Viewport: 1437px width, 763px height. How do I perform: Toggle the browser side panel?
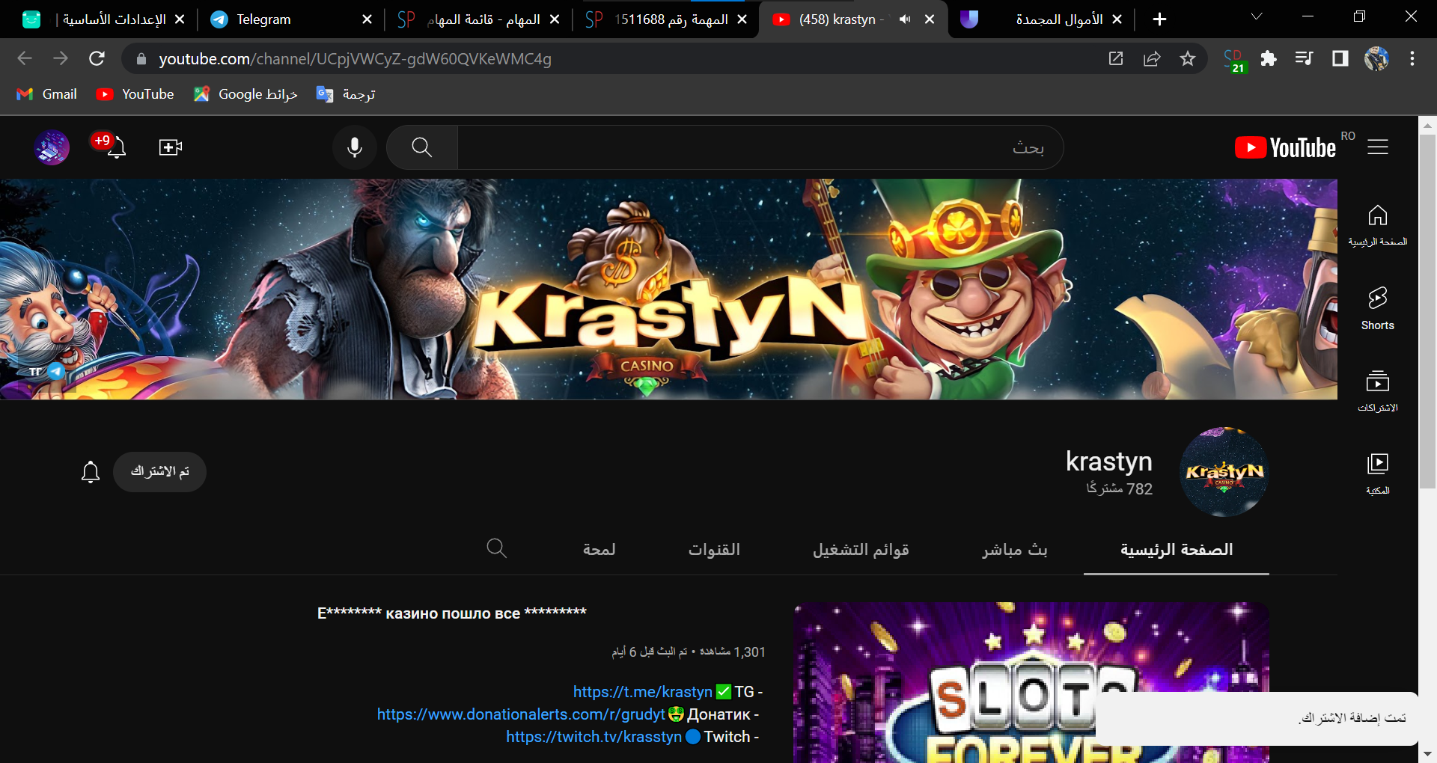[1340, 58]
